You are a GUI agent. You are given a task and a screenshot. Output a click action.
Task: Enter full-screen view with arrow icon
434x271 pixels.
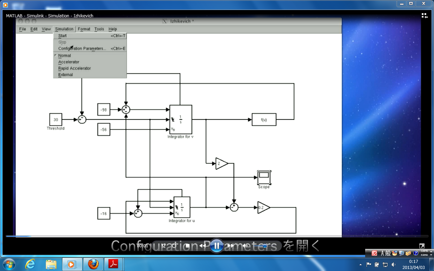[422, 246]
